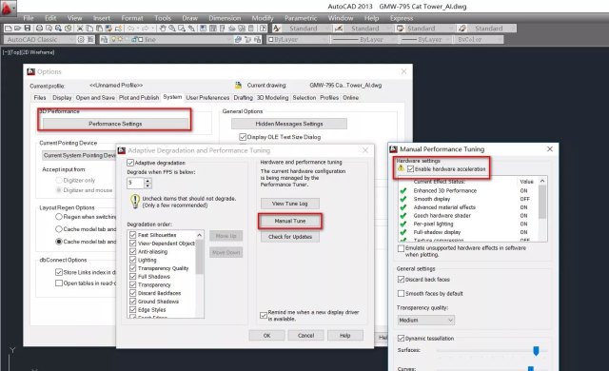Open the Dimension menu
The height and width of the screenshot is (371, 609).
225,18
